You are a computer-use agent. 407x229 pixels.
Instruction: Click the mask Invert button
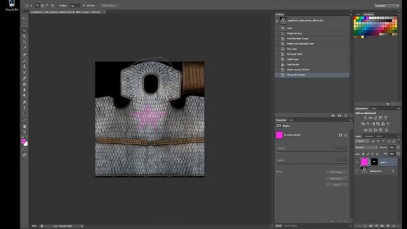336,185
